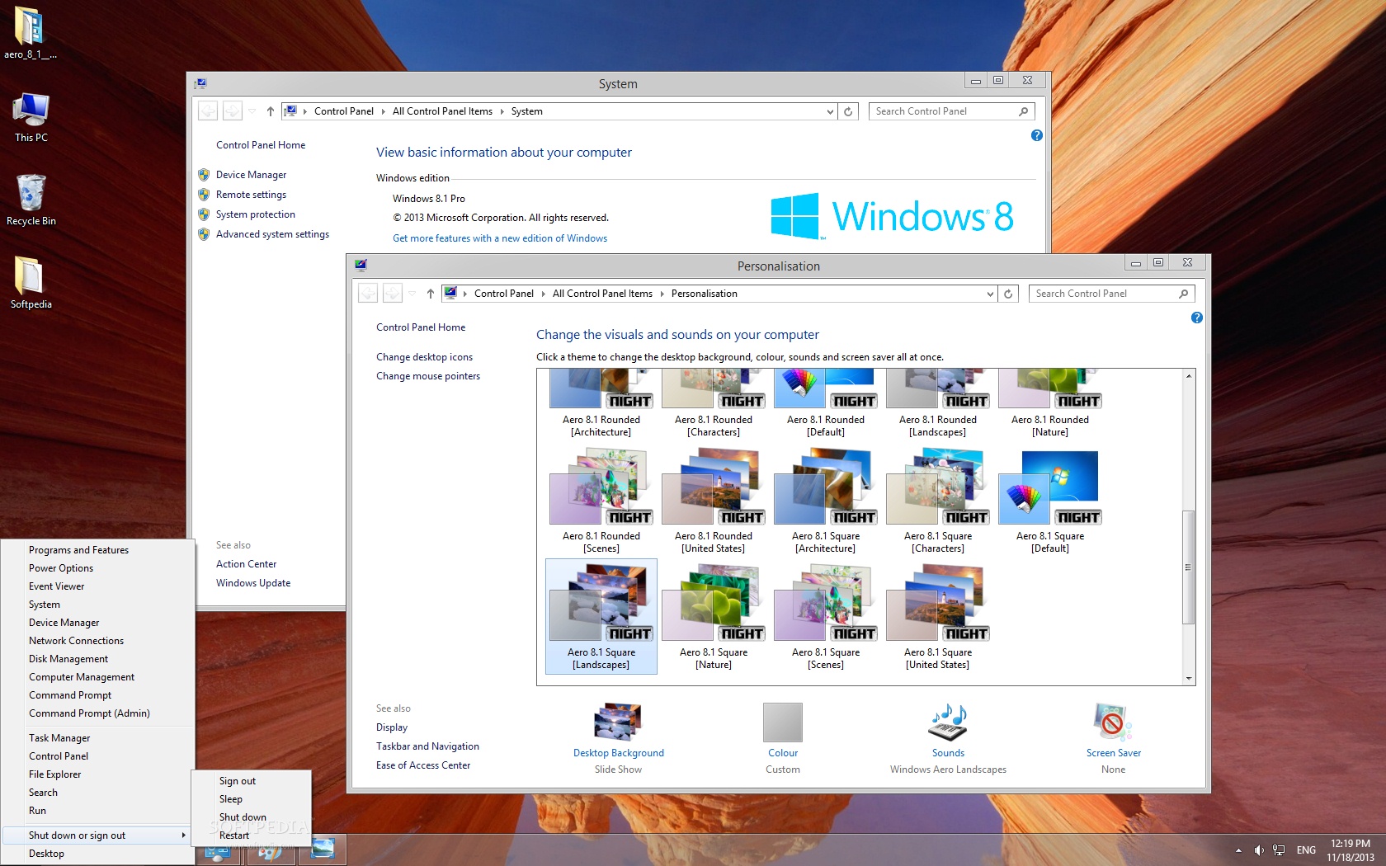Image resolution: width=1386 pixels, height=866 pixels.
Task: Open Advanced system settings link
Action: [x=272, y=234]
